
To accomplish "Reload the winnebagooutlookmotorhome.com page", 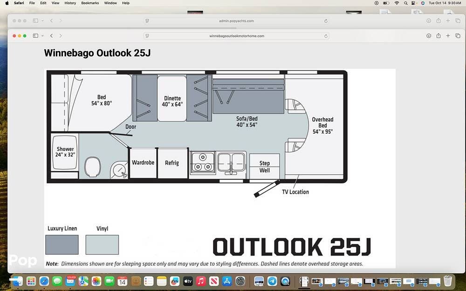I will pyautogui.click(x=326, y=36).
